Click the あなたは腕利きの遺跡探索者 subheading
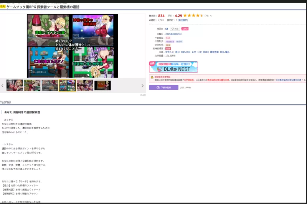The width and height of the screenshot is (307, 204). tap(22, 112)
